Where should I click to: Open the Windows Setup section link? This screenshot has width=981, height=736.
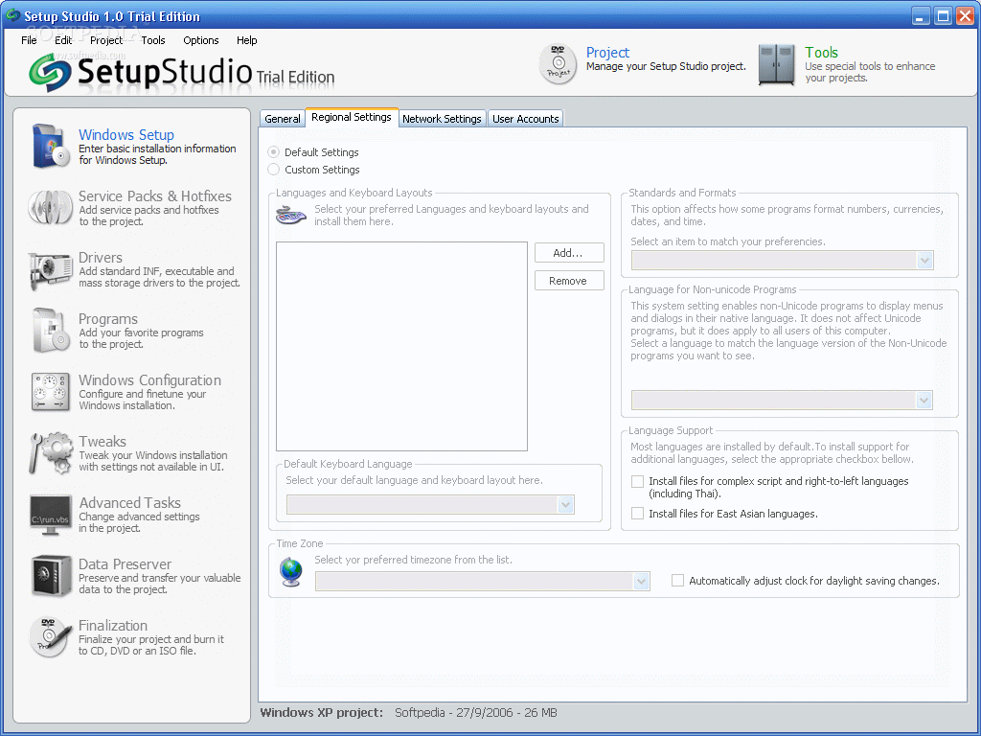point(126,134)
